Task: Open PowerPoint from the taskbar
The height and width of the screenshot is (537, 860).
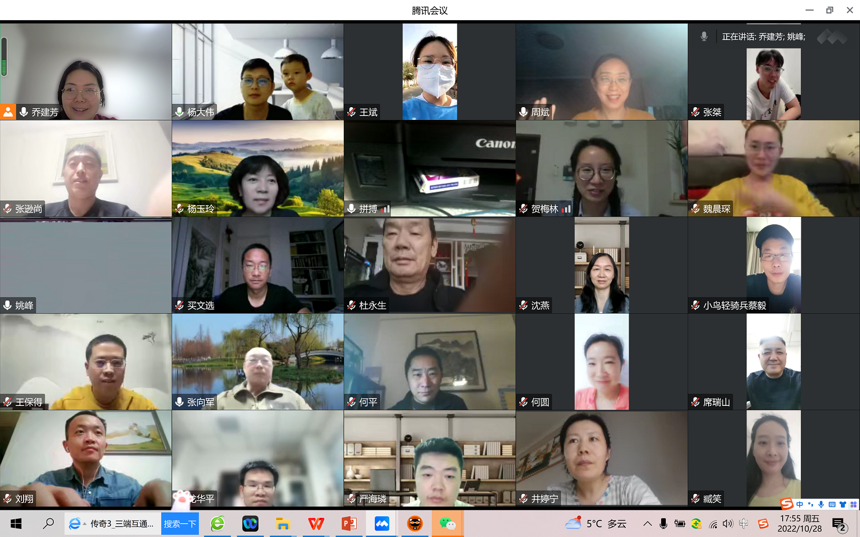Action: point(349,524)
